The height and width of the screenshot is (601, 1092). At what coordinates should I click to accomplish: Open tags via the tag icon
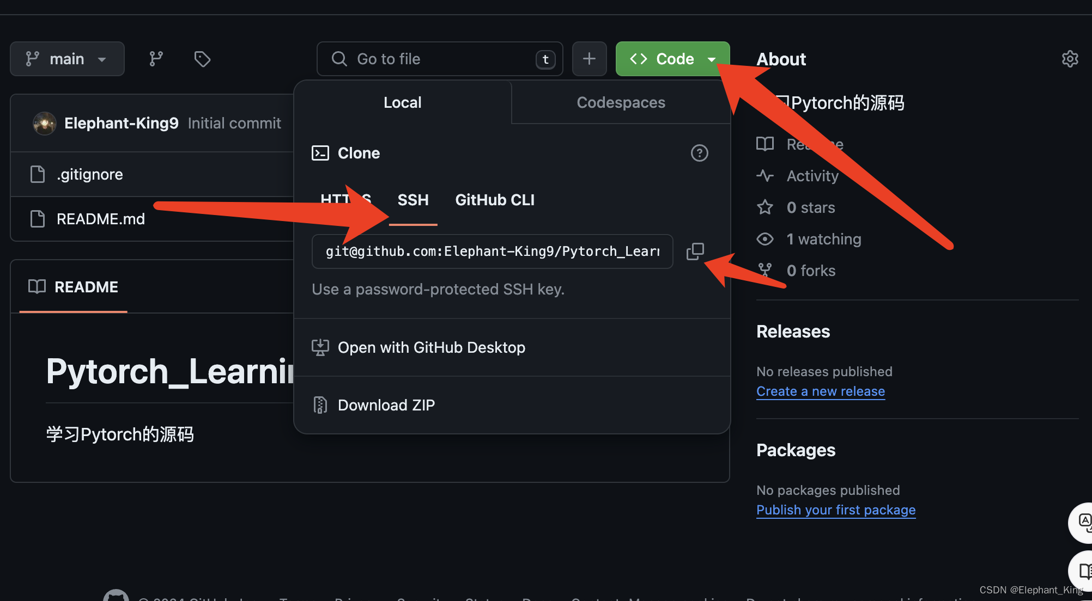click(x=202, y=59)
